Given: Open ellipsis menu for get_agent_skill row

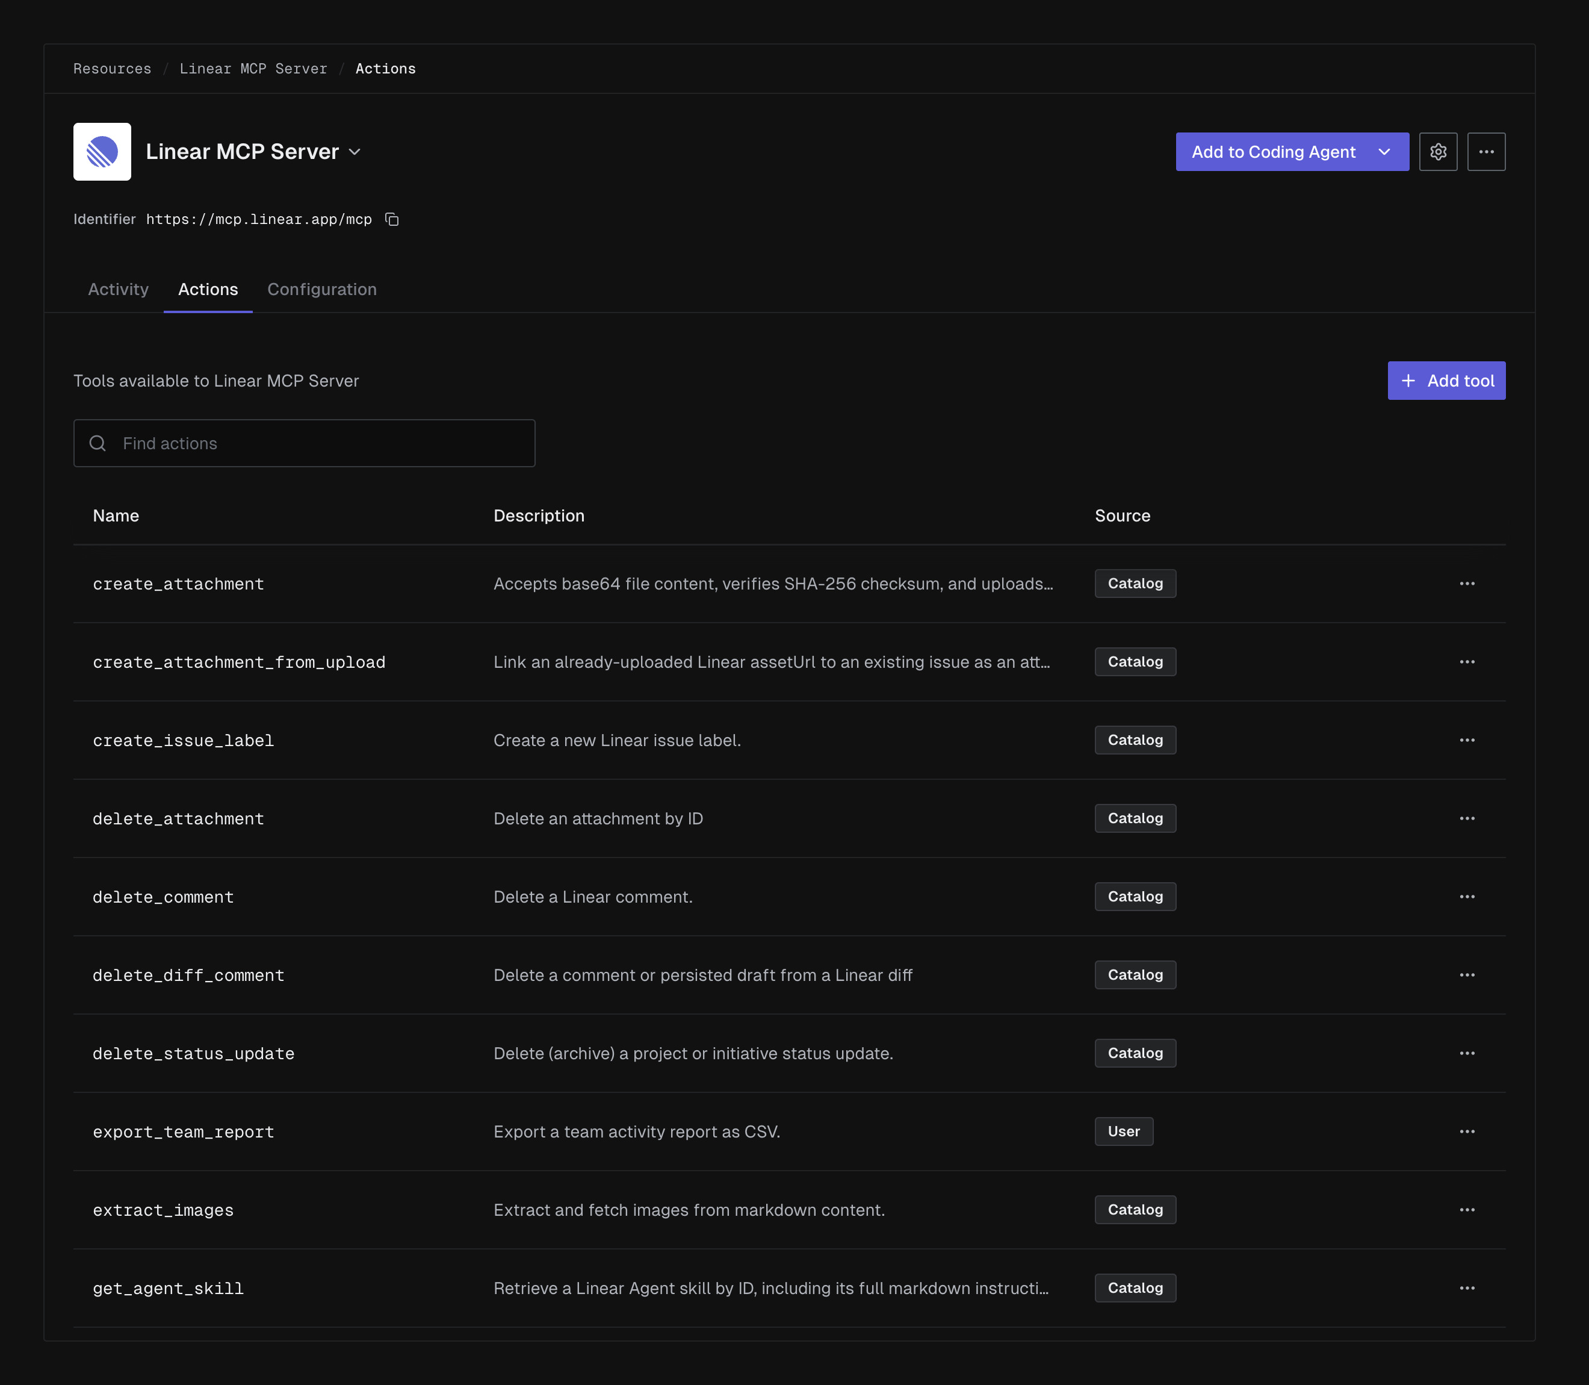Looking at the screenshot, I should [x=1467, y=1289].
